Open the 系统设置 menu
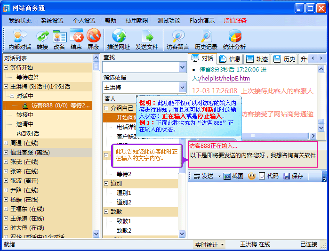The height and width of the screenshot is (251, 329). (52, 21)
